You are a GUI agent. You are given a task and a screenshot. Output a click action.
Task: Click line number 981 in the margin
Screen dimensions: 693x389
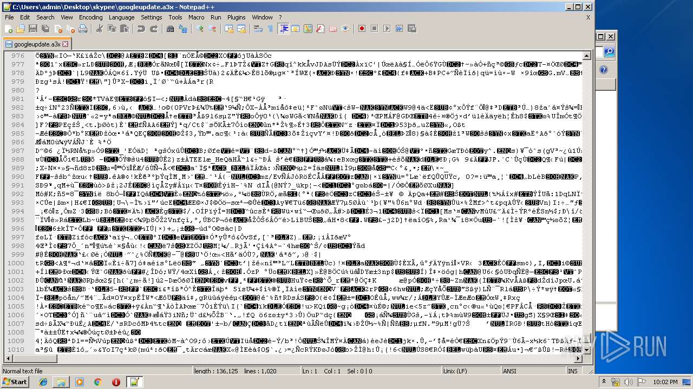point(18,99)
